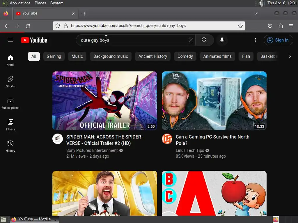Open Can a Gaming PC Survive title

pos(212,140)
